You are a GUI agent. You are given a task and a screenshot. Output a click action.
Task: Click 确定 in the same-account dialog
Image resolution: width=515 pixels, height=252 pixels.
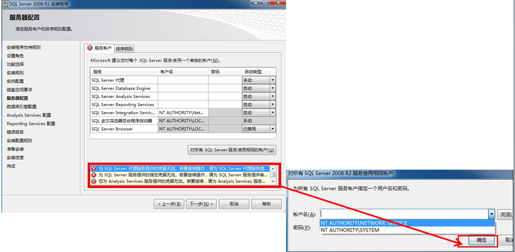481,240
